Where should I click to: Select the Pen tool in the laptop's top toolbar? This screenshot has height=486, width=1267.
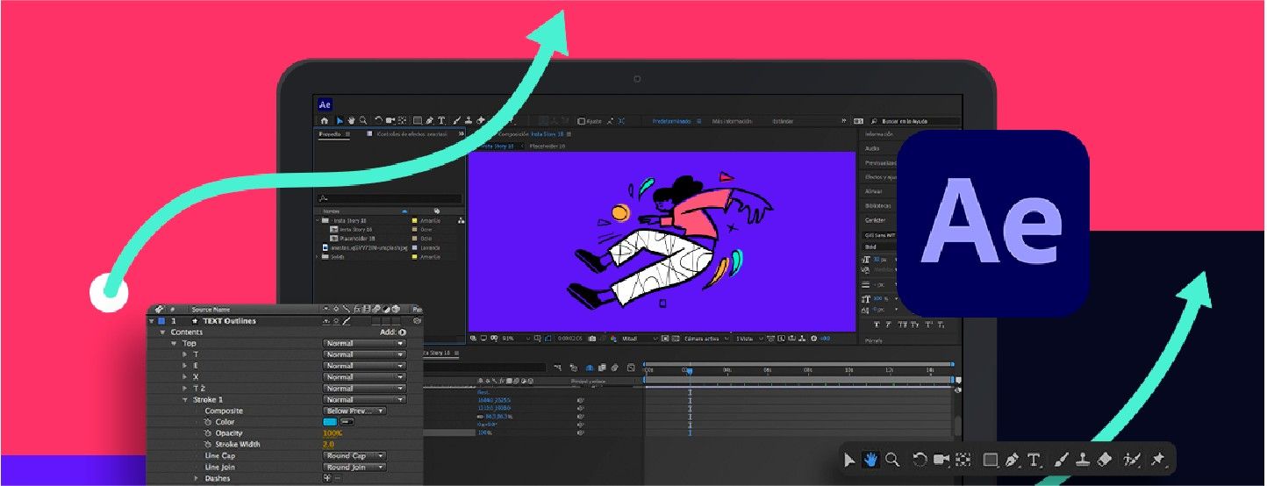[x=430, y=120]
